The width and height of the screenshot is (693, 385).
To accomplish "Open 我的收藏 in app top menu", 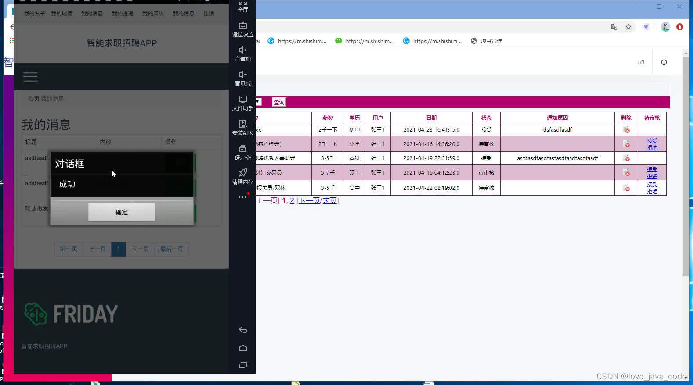I will (61, 14).
